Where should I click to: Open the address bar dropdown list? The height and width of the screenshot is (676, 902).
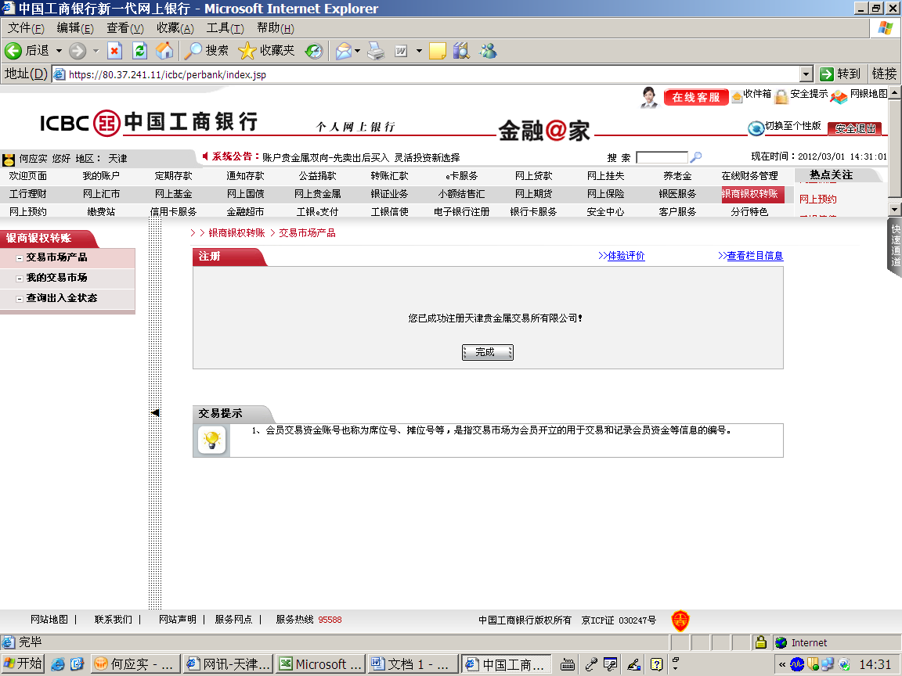pyautogui.click(x=806, y=74)
